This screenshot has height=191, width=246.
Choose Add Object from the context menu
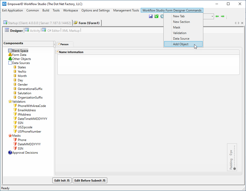[x=180, y=44]
